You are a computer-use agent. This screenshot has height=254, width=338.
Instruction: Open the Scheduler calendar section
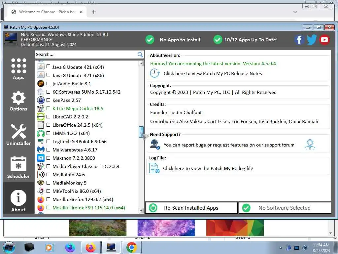18,168
